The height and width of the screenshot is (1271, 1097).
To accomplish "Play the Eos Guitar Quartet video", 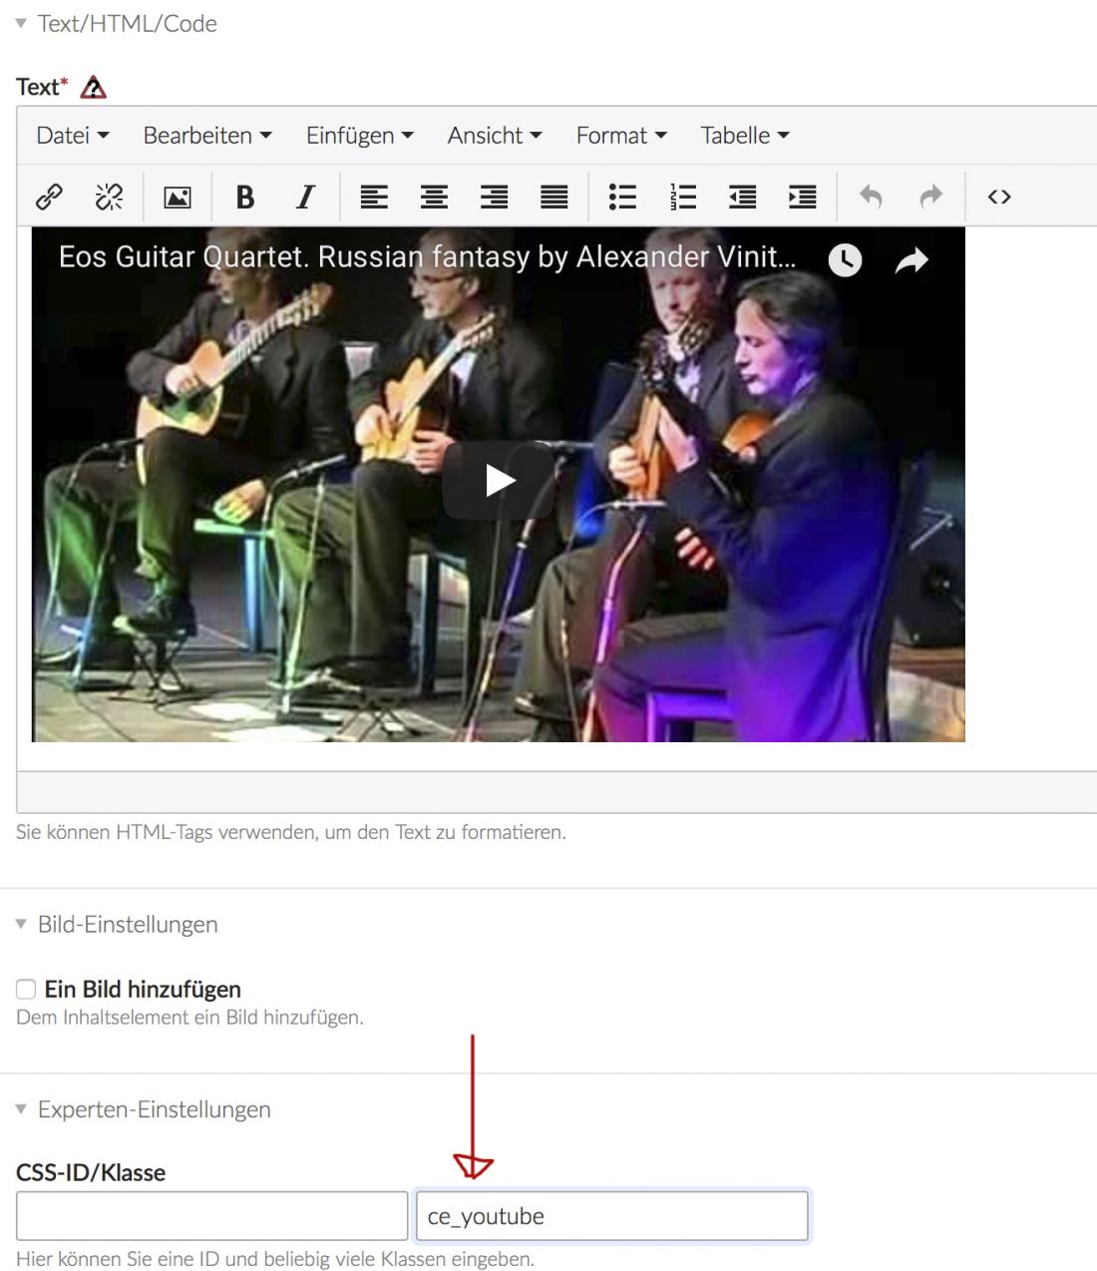I will pyautogui.click(x=499, y=481).
